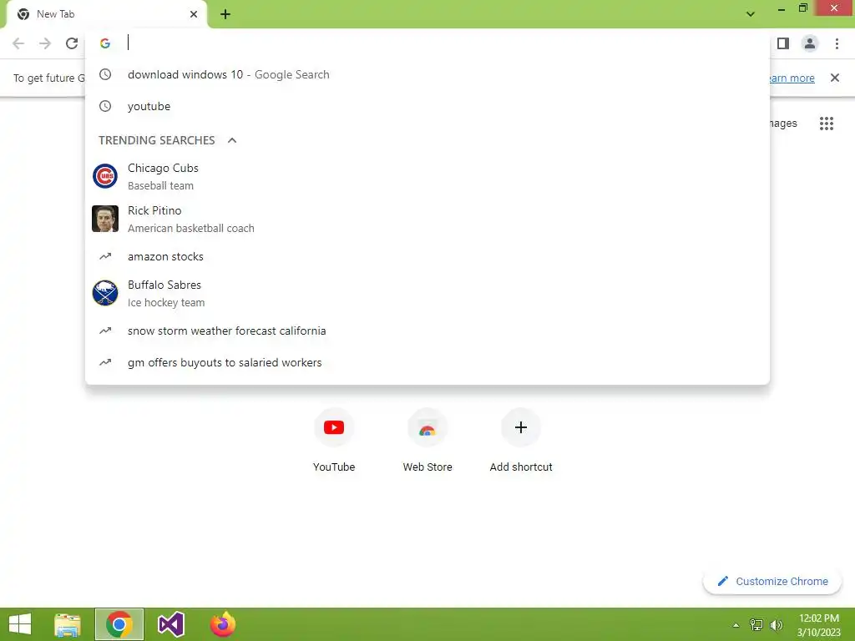Open a new tab with plus button

(225, 14)
